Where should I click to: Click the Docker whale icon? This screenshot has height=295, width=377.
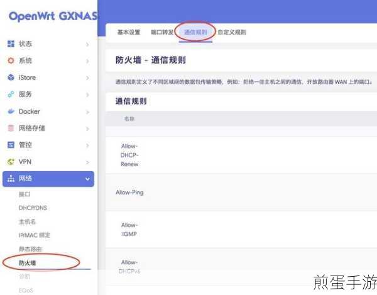pyautogui.click(x=11, y=111)
